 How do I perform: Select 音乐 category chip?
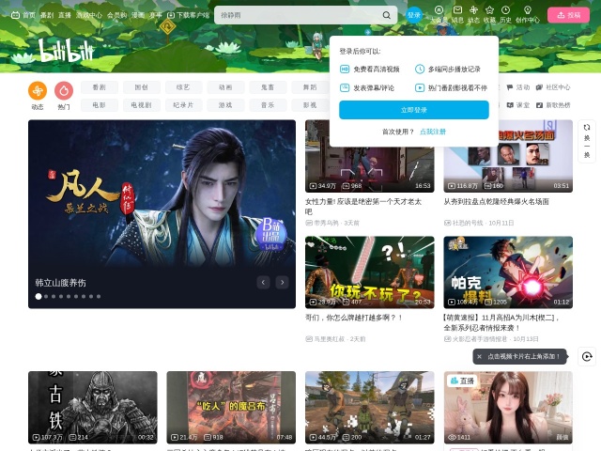click(x=268, y=105)
